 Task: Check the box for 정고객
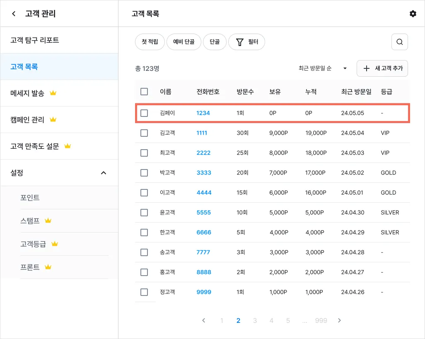(144, 292)
